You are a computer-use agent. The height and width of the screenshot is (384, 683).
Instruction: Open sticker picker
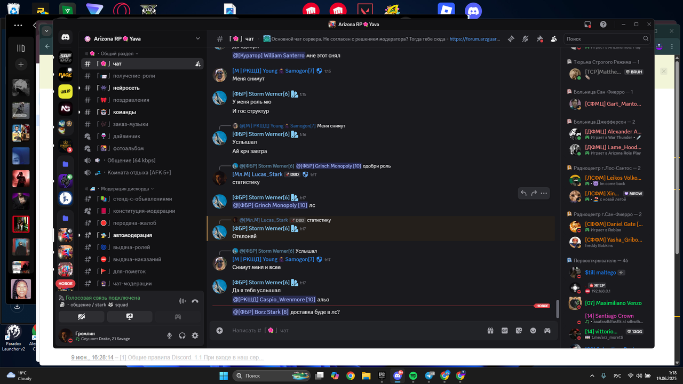click(x=519, y=331)
